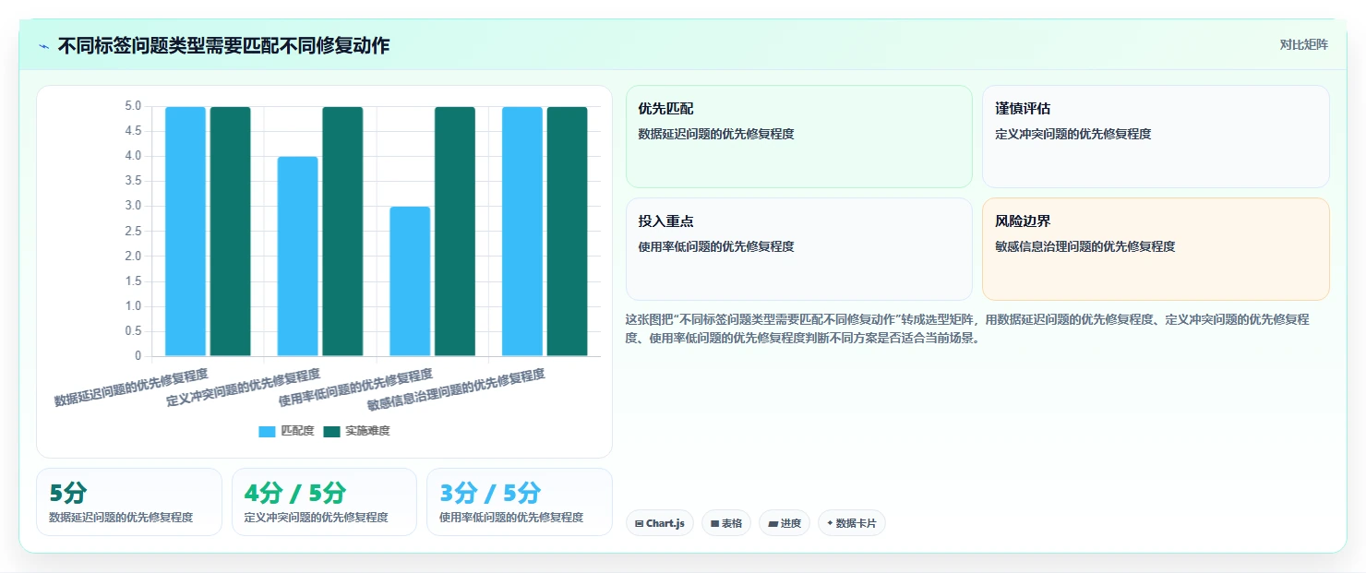Open the 风险边界 card
This screenshot has width=1366, height=573.
(1156, 249)
